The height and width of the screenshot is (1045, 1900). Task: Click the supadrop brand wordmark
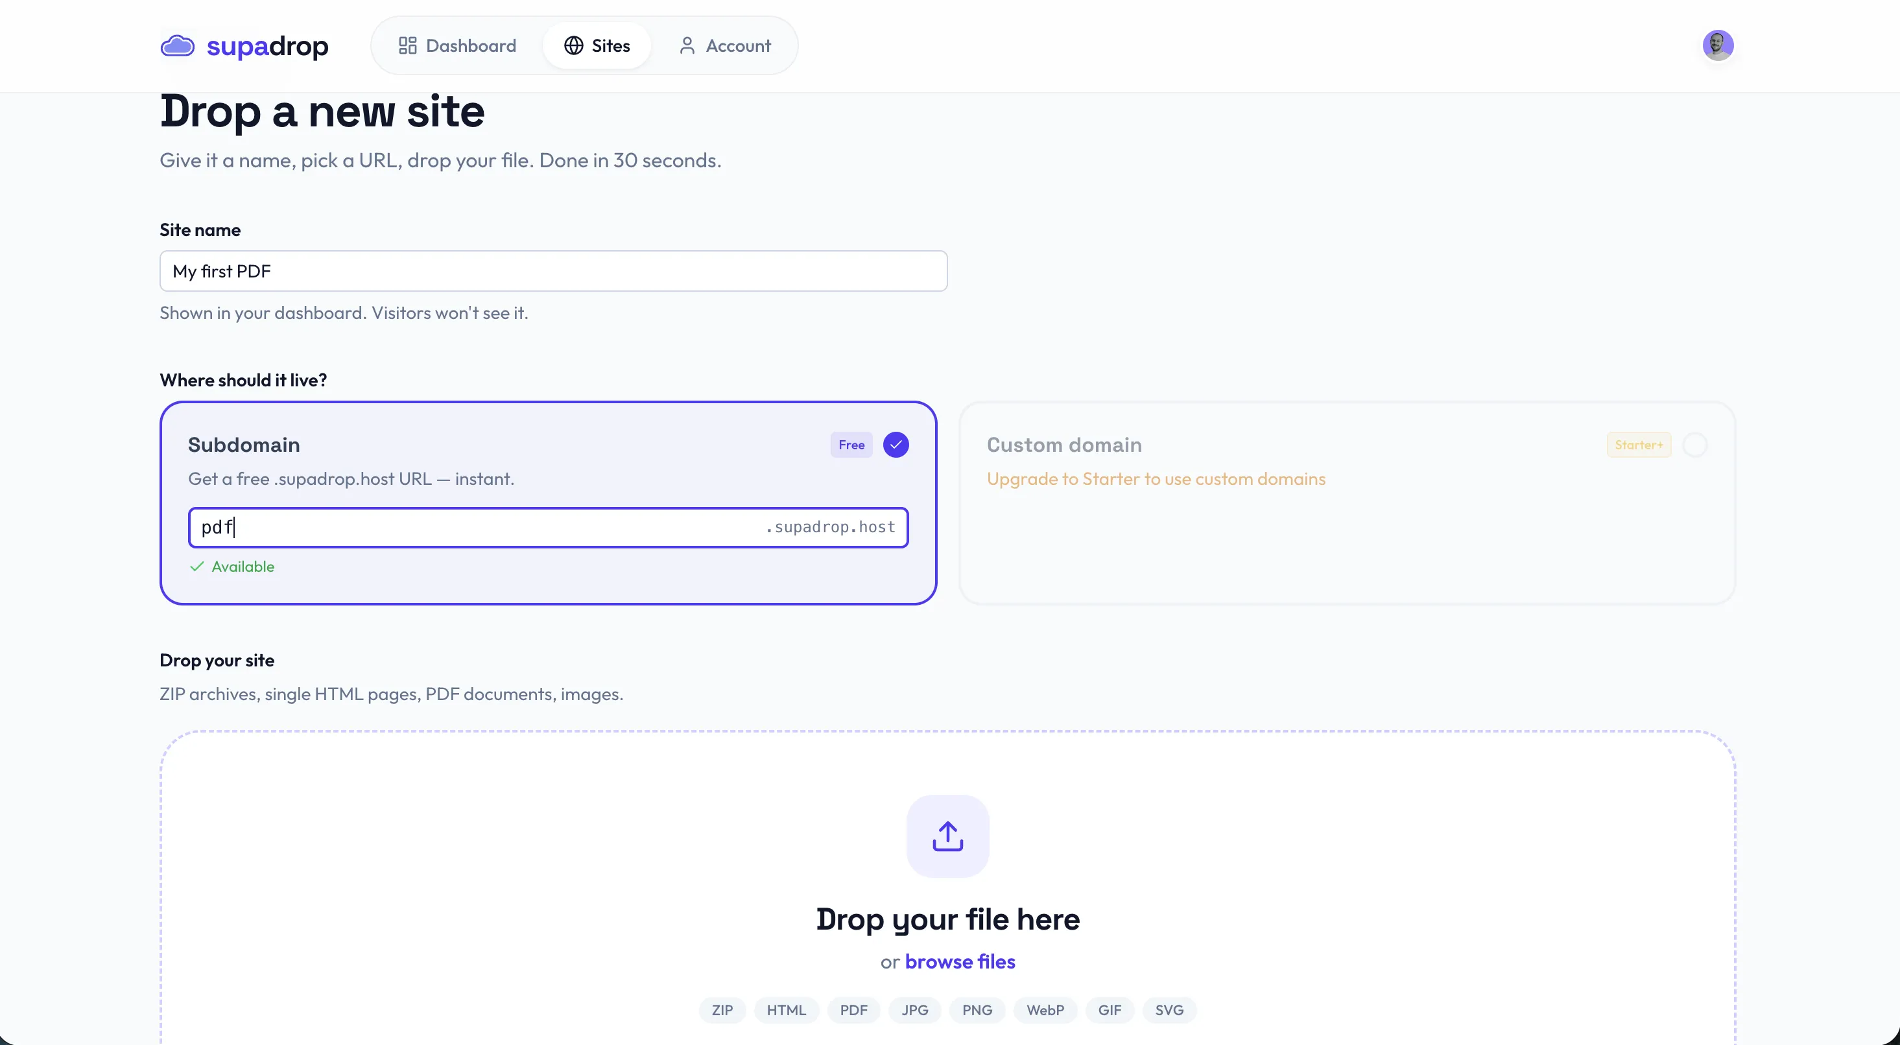pyautogui.click(x=267, y=46)
